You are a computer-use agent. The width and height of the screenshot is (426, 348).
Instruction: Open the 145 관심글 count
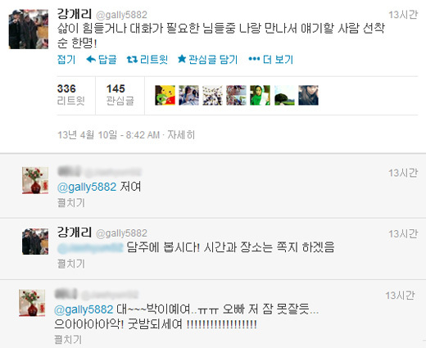click(x=120, y=94)
